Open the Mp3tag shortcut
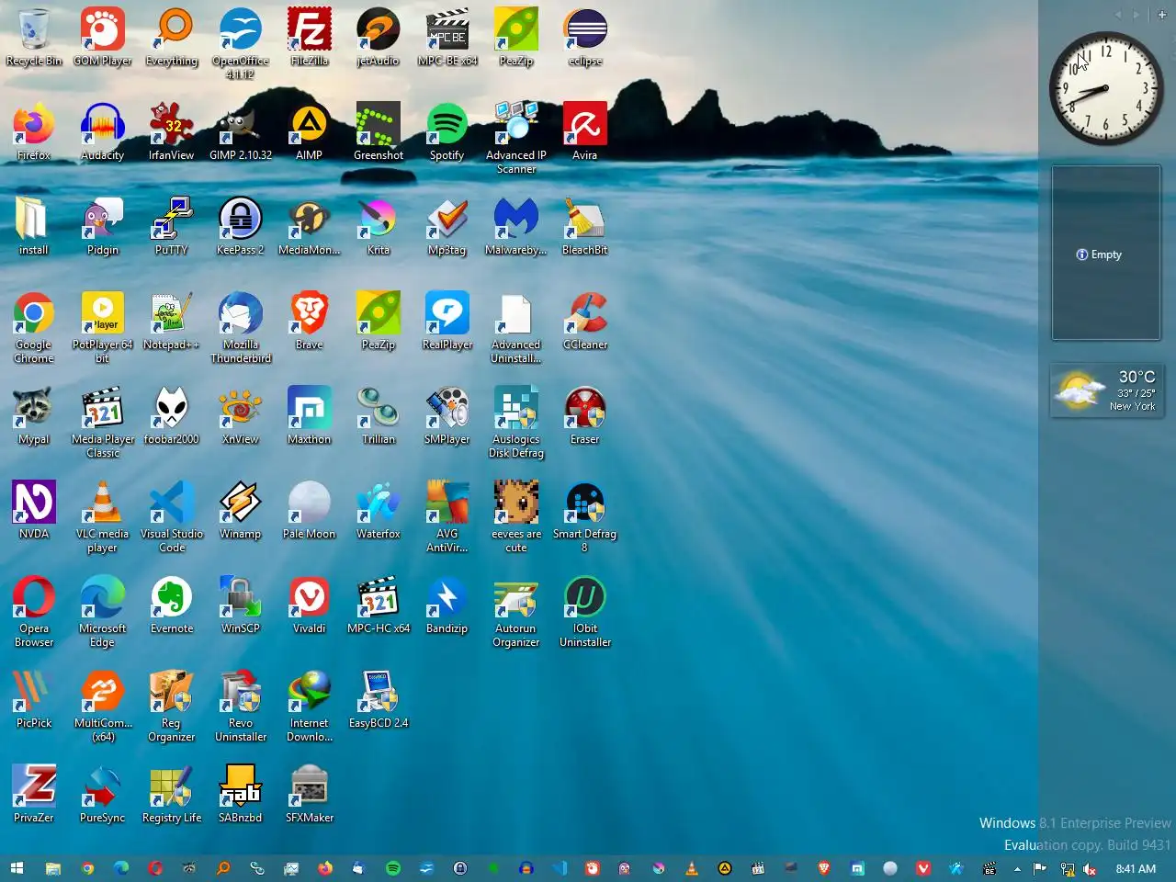The image size is (1176, 882). pos(447,227)
